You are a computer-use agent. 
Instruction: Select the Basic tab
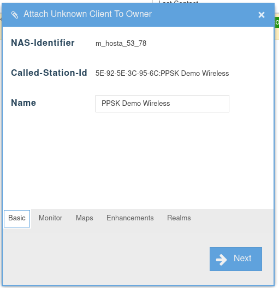pyautogui.click(x=17, y=219)
